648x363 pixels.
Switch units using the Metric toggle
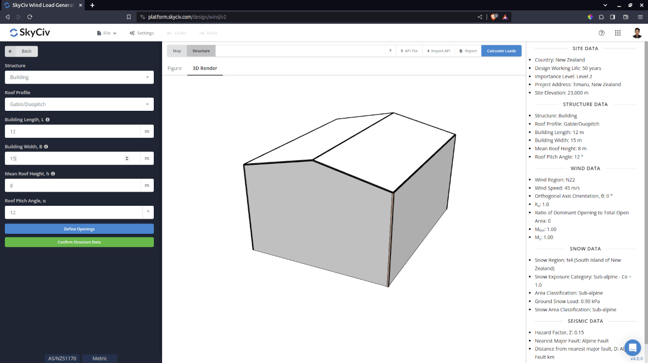pyautogui.click(x=99, y=358)
